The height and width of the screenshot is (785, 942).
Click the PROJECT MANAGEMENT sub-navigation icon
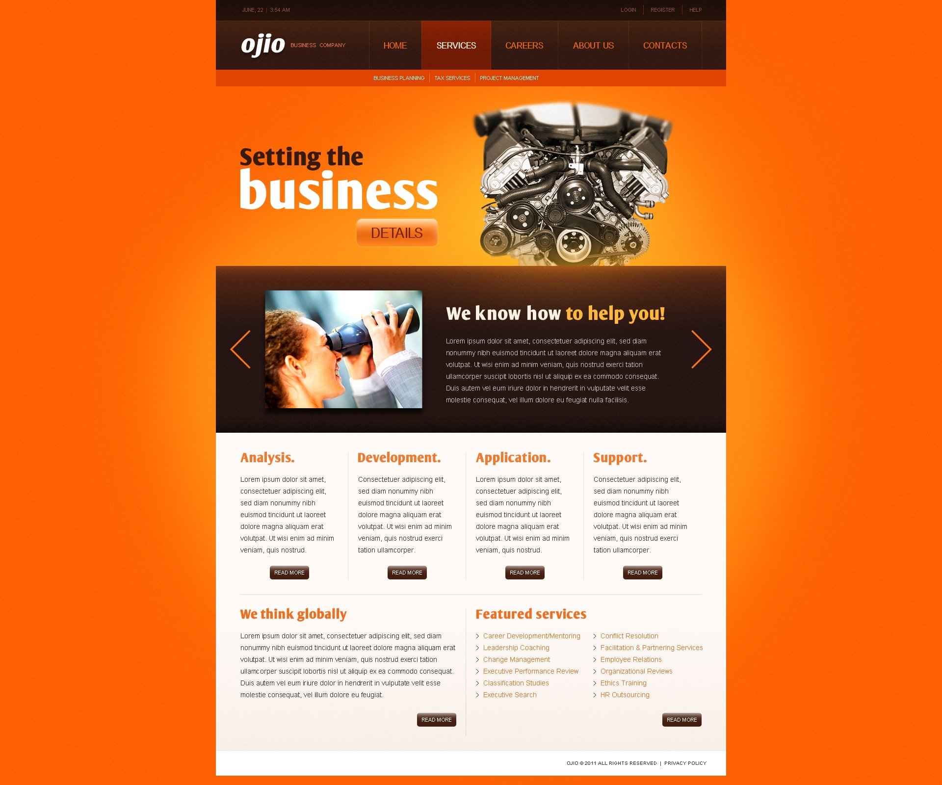pos(509,78)
